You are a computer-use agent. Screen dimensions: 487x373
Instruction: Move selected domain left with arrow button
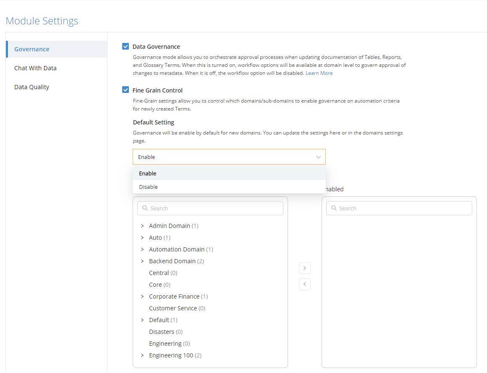[305, 284]
